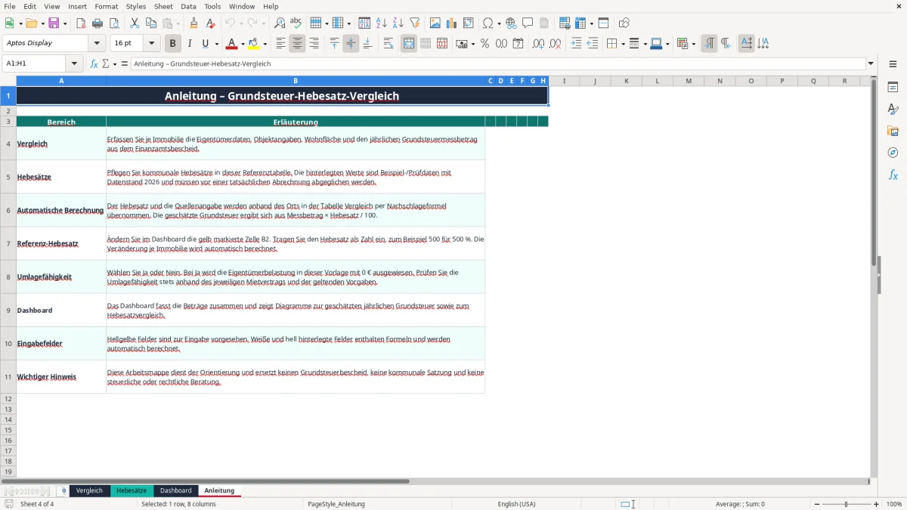Click Select Function sum button

(105, 63)
